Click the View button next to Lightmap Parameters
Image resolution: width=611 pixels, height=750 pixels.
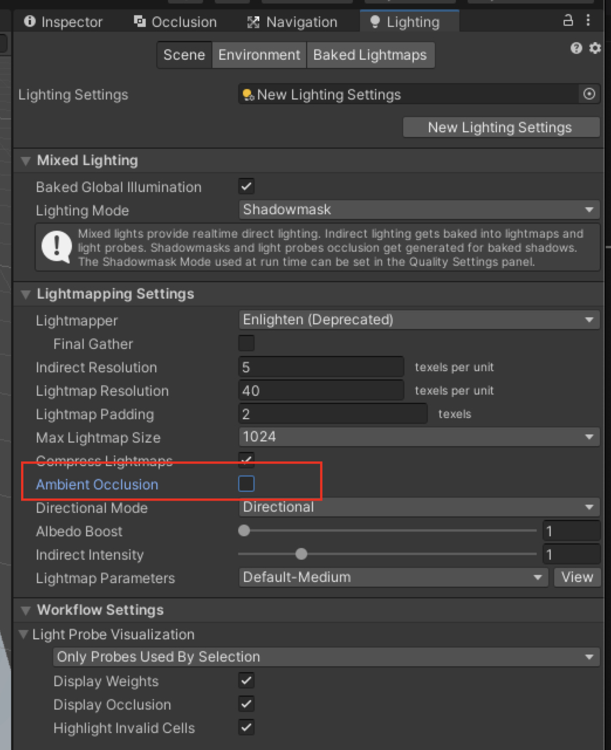coord(576,577)
